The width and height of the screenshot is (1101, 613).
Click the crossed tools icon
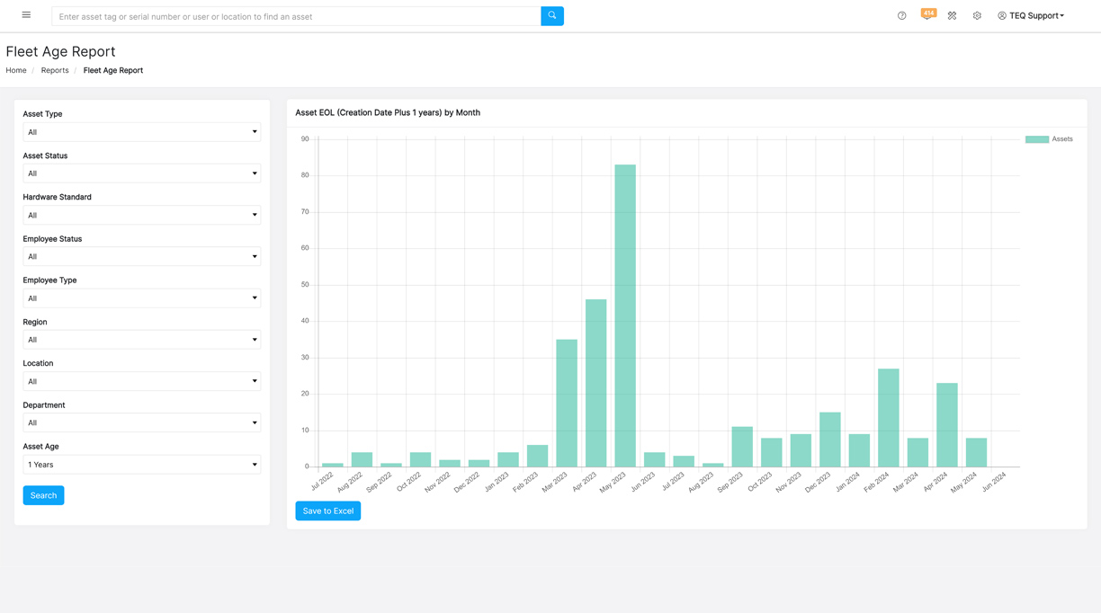pyautogui.click(x=952, y=16)
